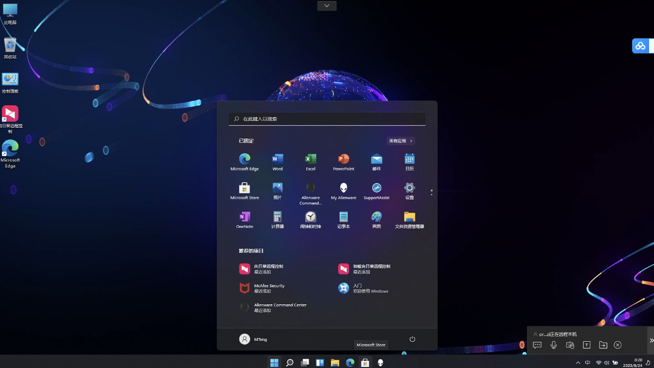Open 设置 settings gear
The width and height of the screenshot is (654, 368).
coord(409,190)
